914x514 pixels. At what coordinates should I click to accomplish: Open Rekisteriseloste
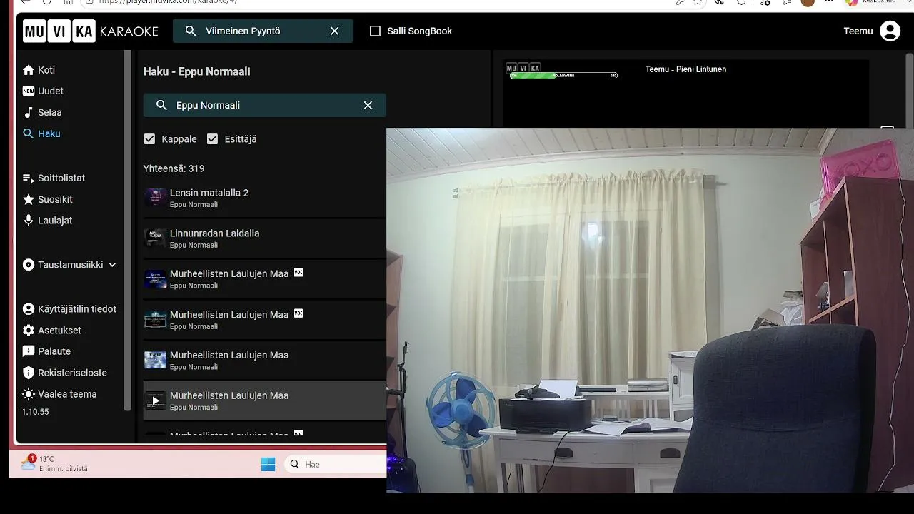point(65,373)
